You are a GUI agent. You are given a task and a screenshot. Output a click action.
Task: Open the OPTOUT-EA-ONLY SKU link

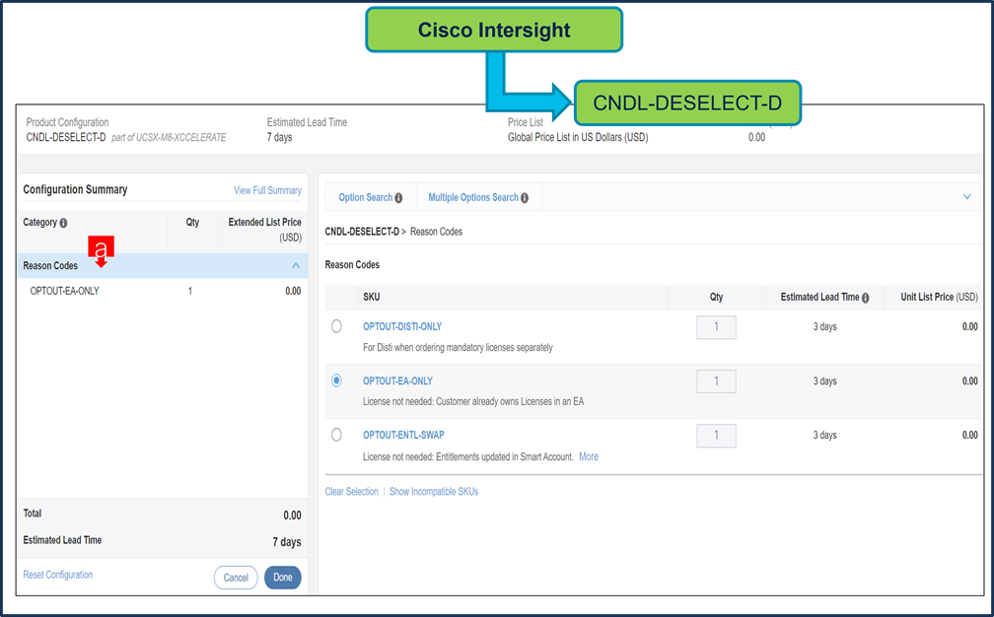point(397,380)
